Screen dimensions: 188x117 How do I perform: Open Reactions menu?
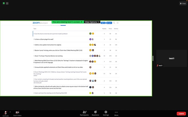[x=95, y=113]
